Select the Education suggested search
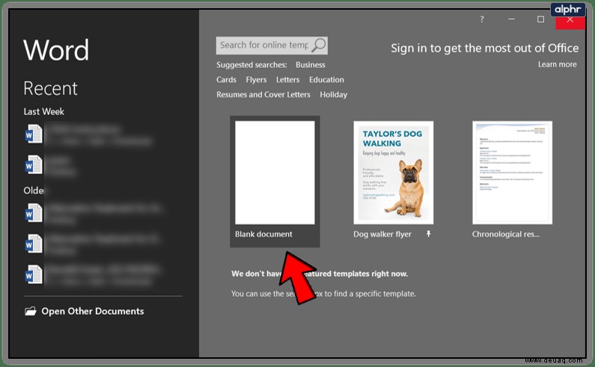595x367 pixels. 326,80
